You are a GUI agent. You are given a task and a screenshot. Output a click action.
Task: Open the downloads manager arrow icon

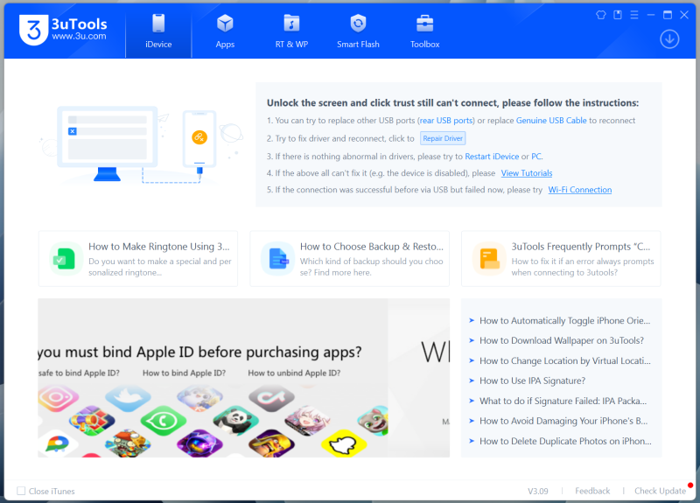[669, 39]
